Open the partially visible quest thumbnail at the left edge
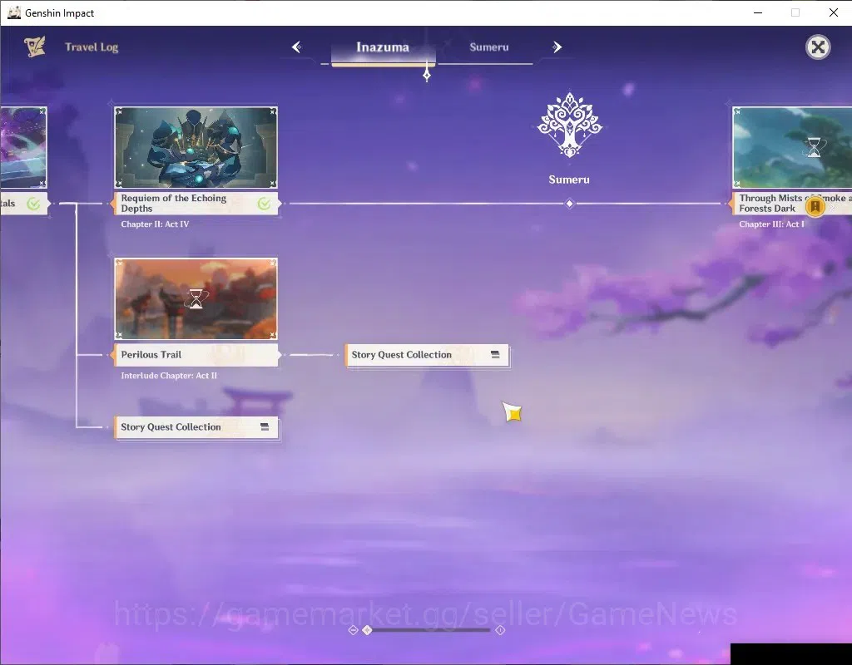Viewport: 852px width, 665px height. 23,147
